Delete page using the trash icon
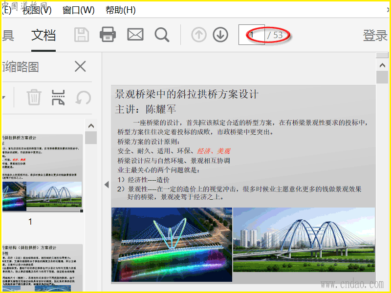Image resolution: width=391 pixels, height=293 pixels. pos(34,97)
